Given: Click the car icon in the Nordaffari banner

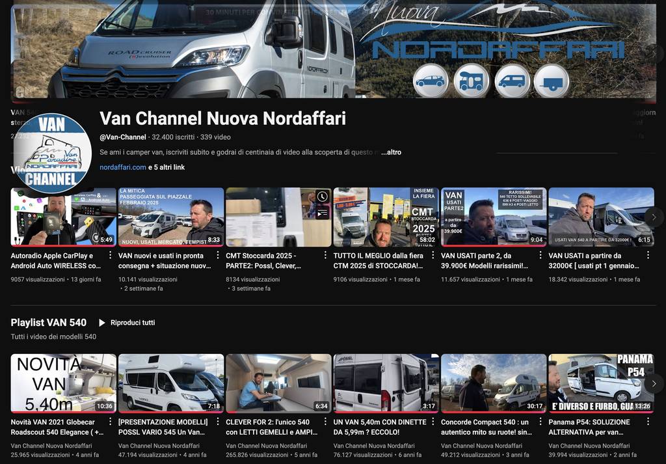Looking at the screenshot, I should [x=431, y=81].
